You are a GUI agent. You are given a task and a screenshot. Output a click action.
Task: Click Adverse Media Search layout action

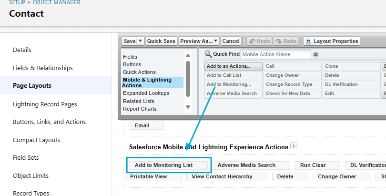[251, 165]
